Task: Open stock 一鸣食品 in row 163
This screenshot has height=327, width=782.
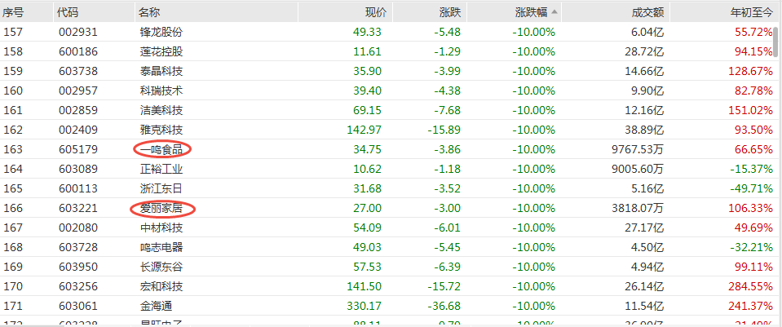Action: [x=161, y=149]
